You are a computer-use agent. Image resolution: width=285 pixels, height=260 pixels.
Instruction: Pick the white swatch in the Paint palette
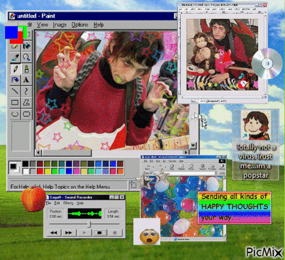(x=25, y=171)
